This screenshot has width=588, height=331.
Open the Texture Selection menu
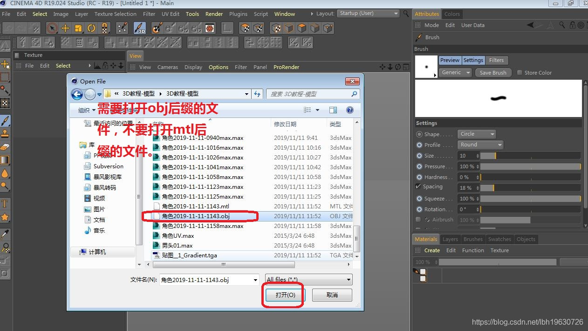tap(116, 14)
